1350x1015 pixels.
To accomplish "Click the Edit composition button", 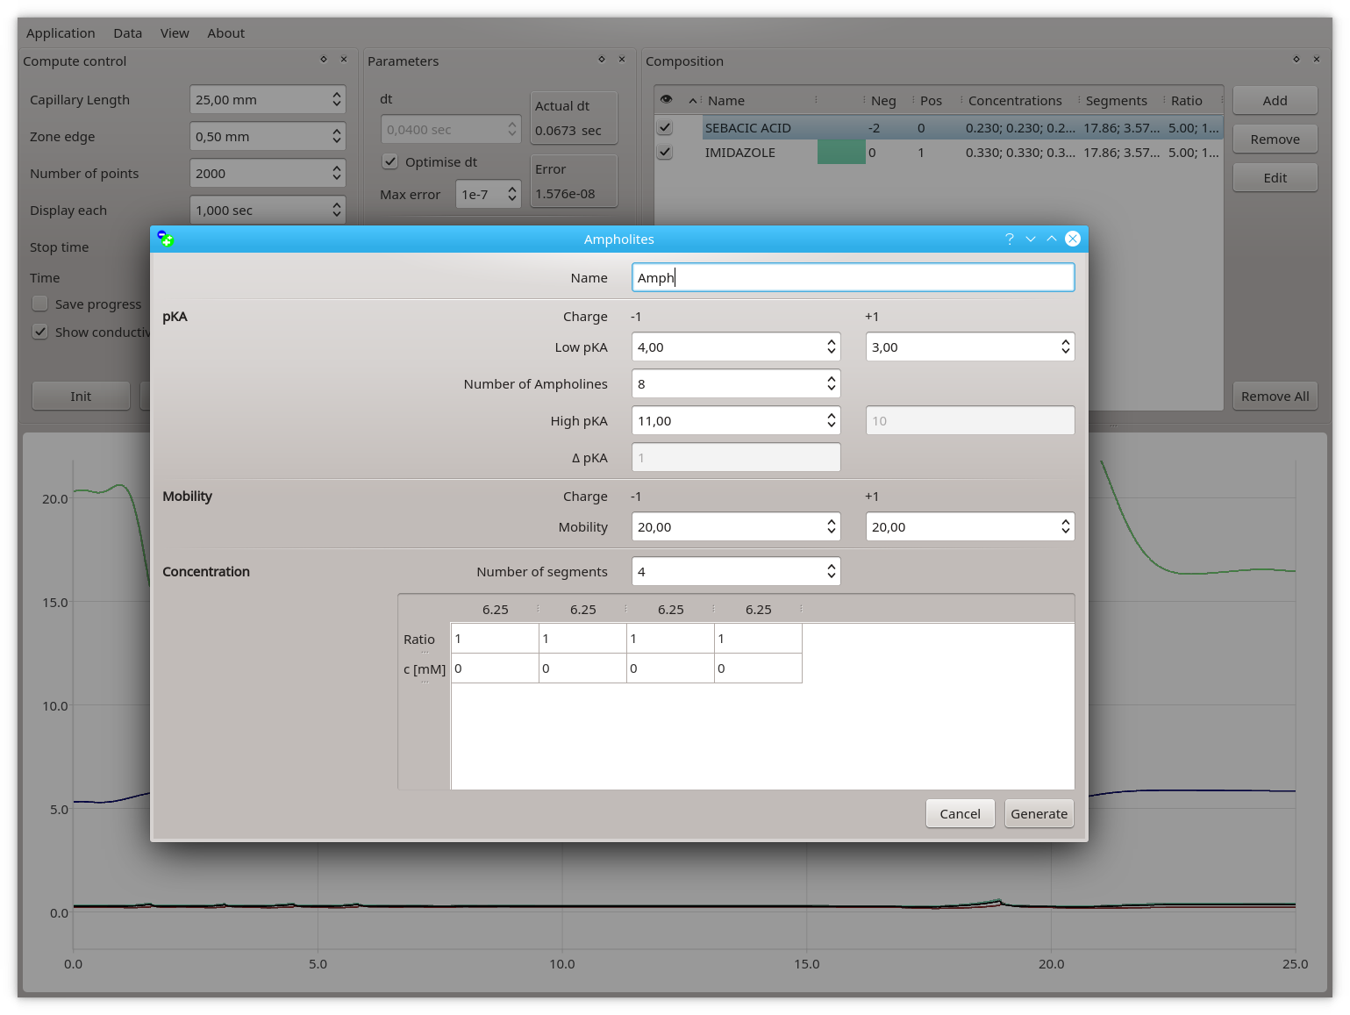I will [x=1275, y=177].
